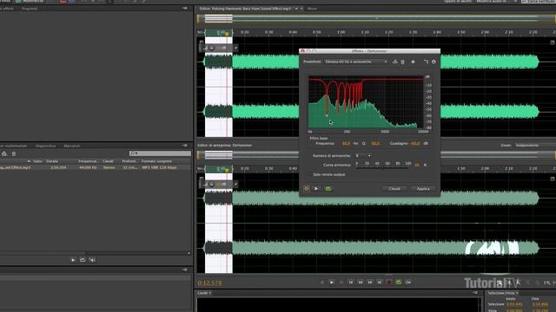This screenshot has width=556, height=312.
Task: Rewind in main transport
Action: (x=361, y=283)
